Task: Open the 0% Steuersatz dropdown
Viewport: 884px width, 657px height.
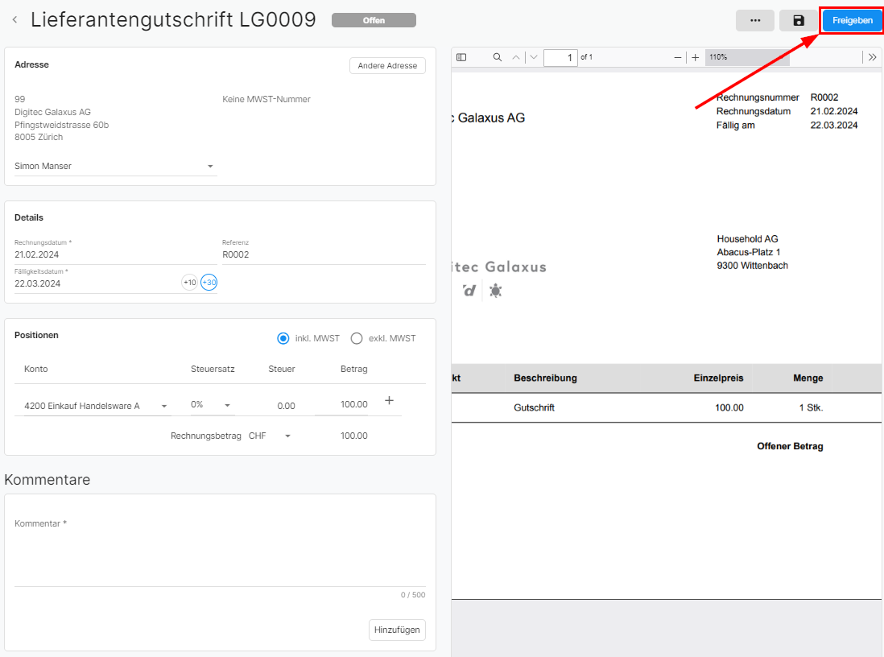Action: click(x=227, y=405)
